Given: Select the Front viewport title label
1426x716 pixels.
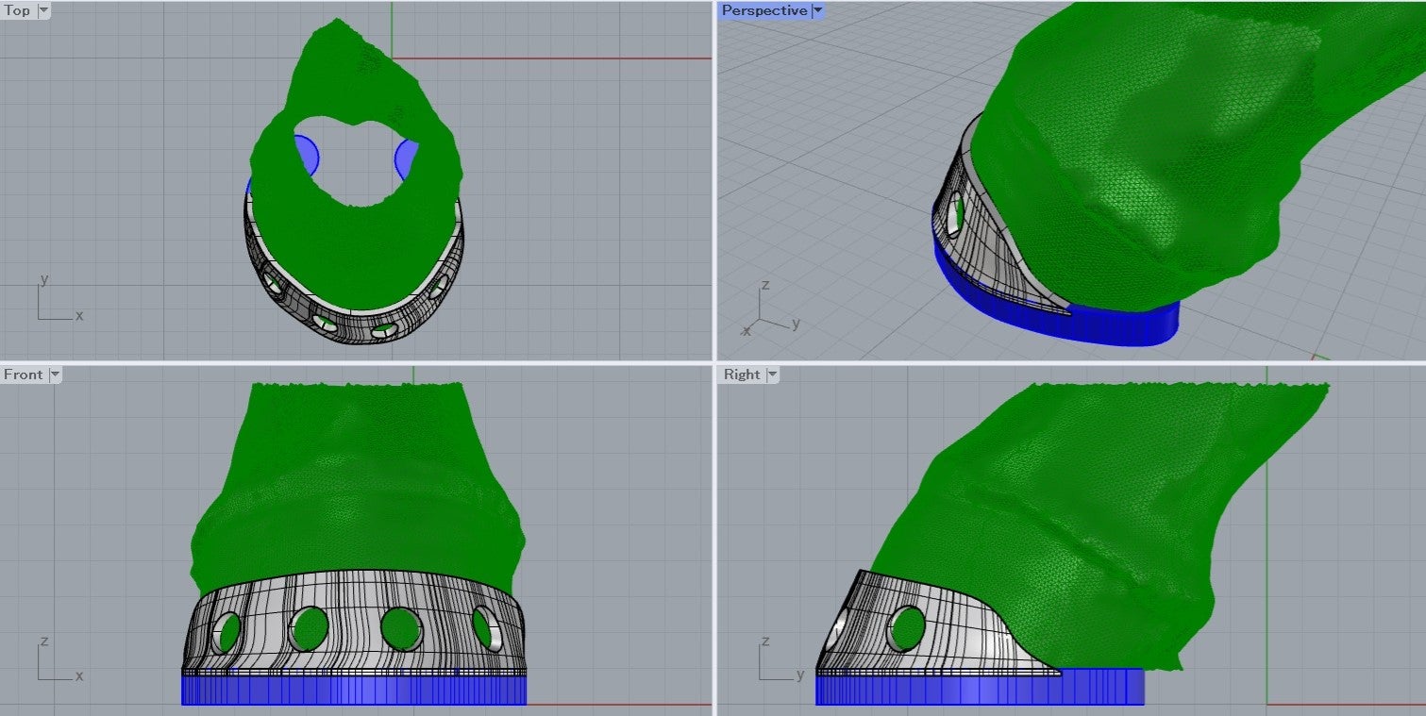Looking at the screenshot, I should [x=23, y=375].
